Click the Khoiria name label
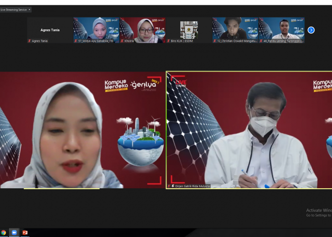332x237 pixels. (129, 41)
